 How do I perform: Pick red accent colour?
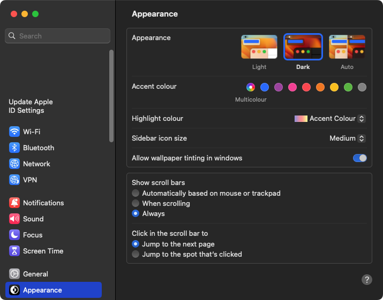click(x=306, y=87)
